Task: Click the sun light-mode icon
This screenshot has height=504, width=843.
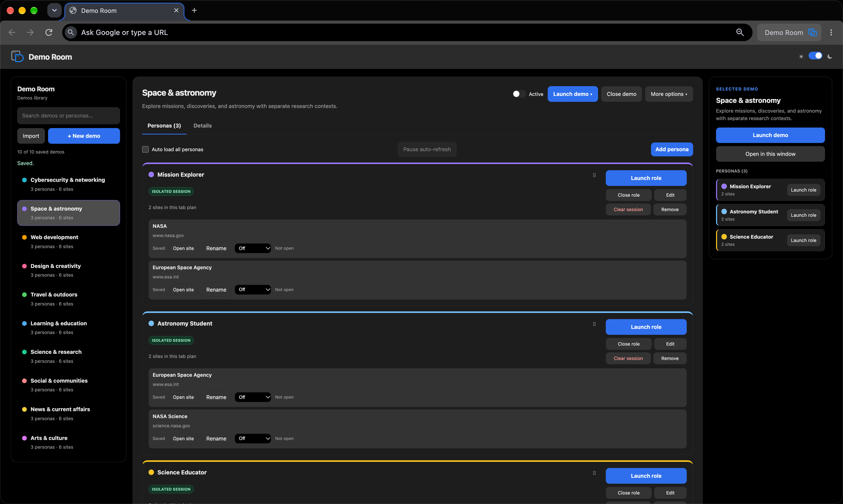Action: click(x=801, y=56)
